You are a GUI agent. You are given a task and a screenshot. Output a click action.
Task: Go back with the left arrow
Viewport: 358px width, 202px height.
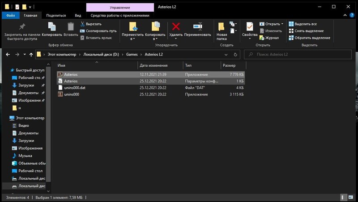pyautogui.click(x=8, y=54)
